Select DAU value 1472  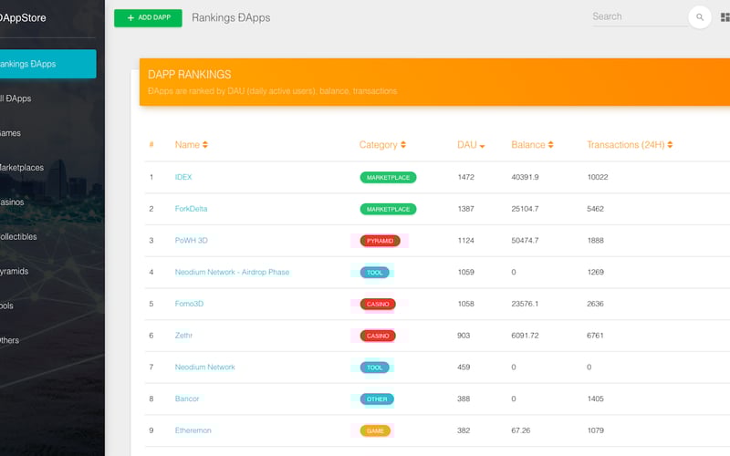coord(465,177)
